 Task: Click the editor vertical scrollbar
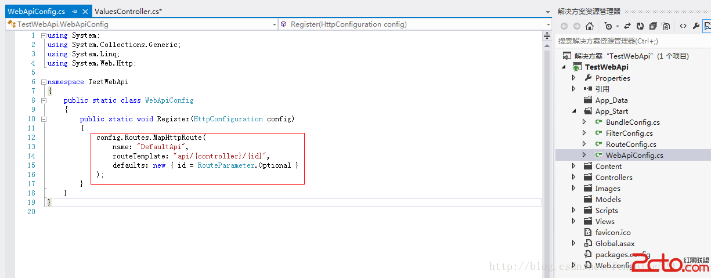547,157
